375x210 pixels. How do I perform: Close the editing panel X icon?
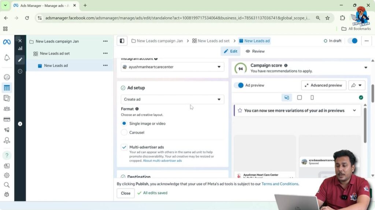point(20,41)
